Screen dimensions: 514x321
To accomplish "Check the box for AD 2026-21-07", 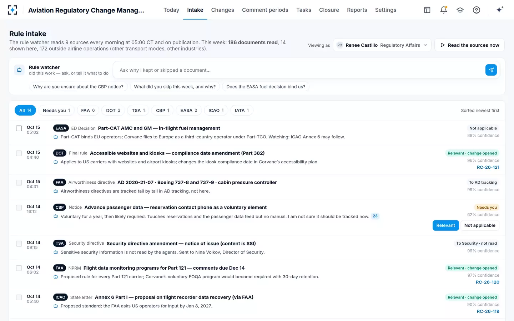I will [x=19, y=183].
